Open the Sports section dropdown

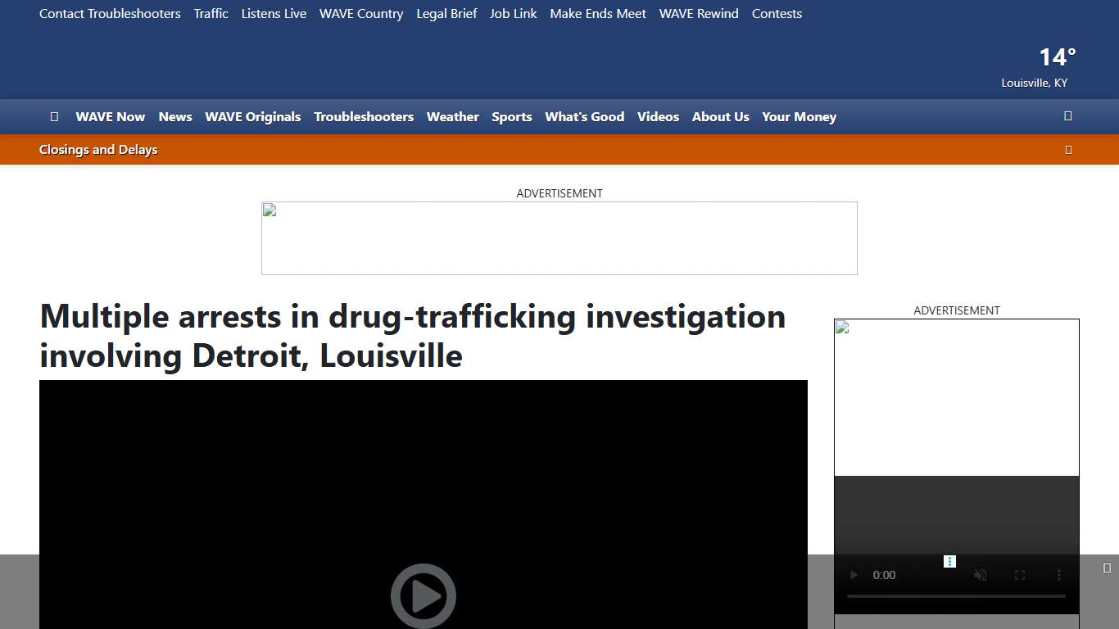(x=511, y=116)
